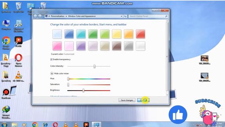Screen dimensions: 225x127
Task: Select the white Frost swatch
Action: [x=141, y=46]
